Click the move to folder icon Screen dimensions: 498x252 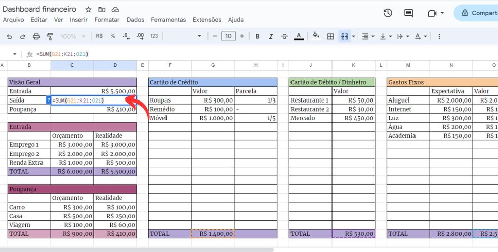102,9
